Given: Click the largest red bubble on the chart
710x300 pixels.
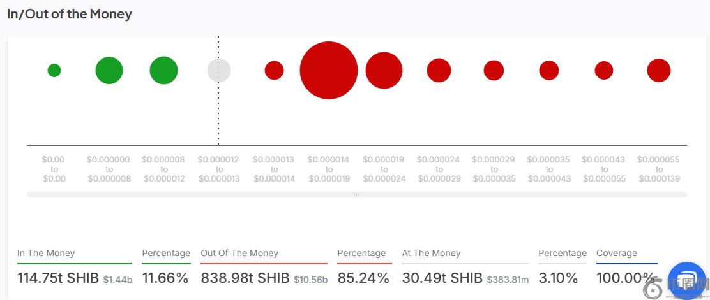Looking at the screenshot, I should pyautogui.click(x=329, y=70).
